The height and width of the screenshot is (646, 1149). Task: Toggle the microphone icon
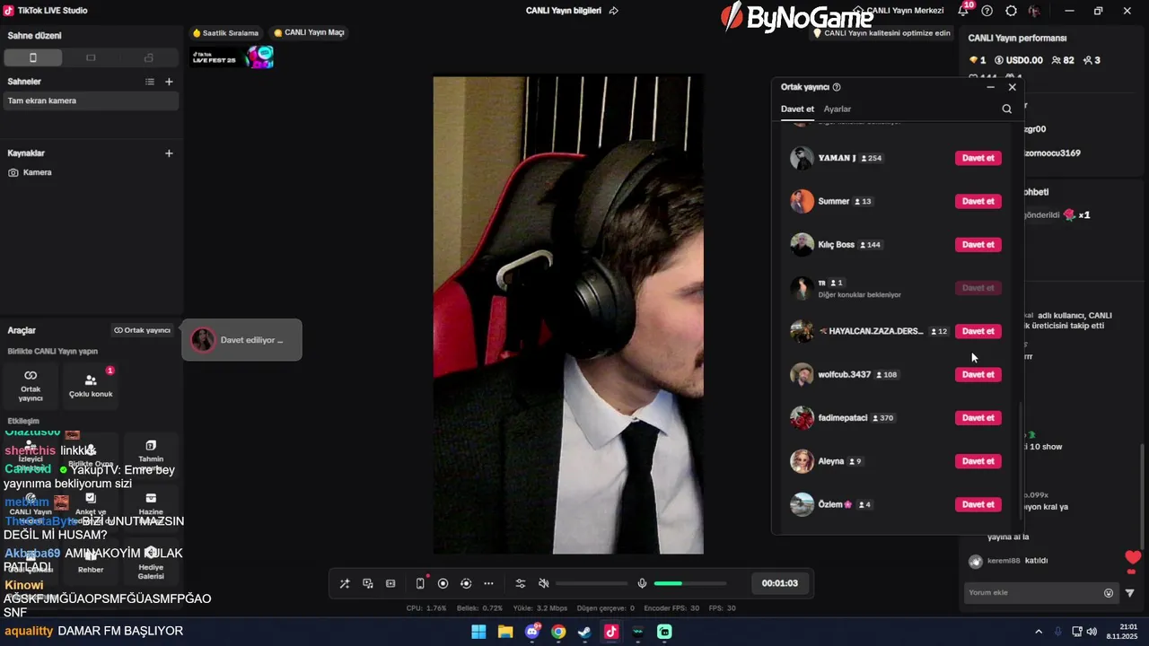[642, 583]
